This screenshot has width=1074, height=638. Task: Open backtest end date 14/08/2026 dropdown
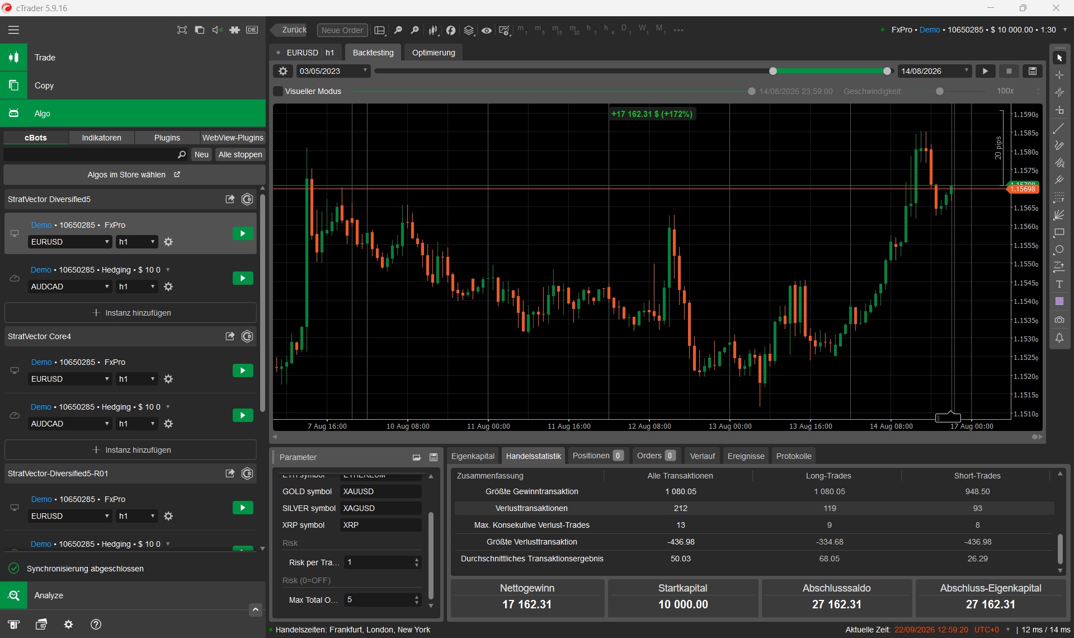tap(935, 71)
